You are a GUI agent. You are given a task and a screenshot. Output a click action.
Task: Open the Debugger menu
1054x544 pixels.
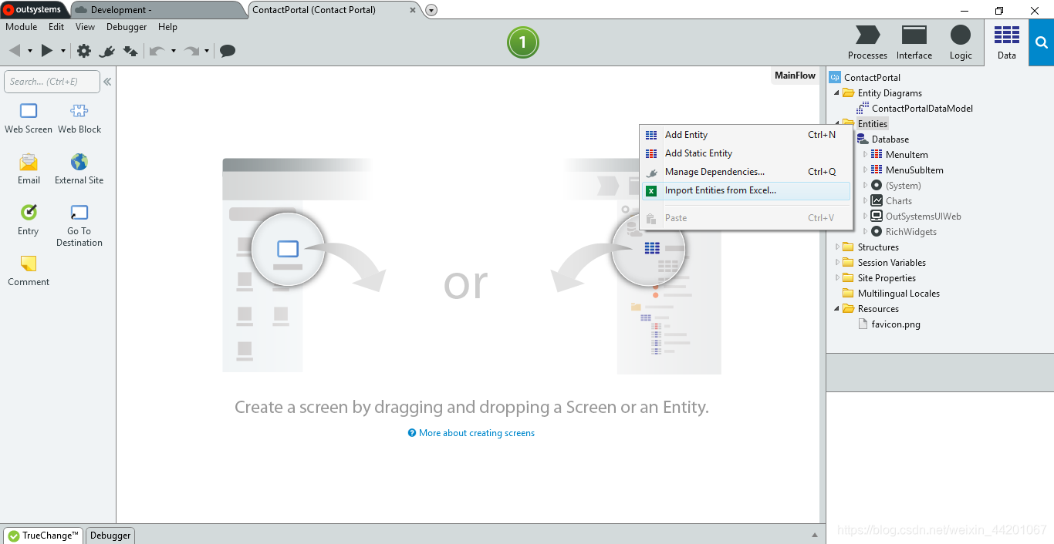(x=127, y=27)
